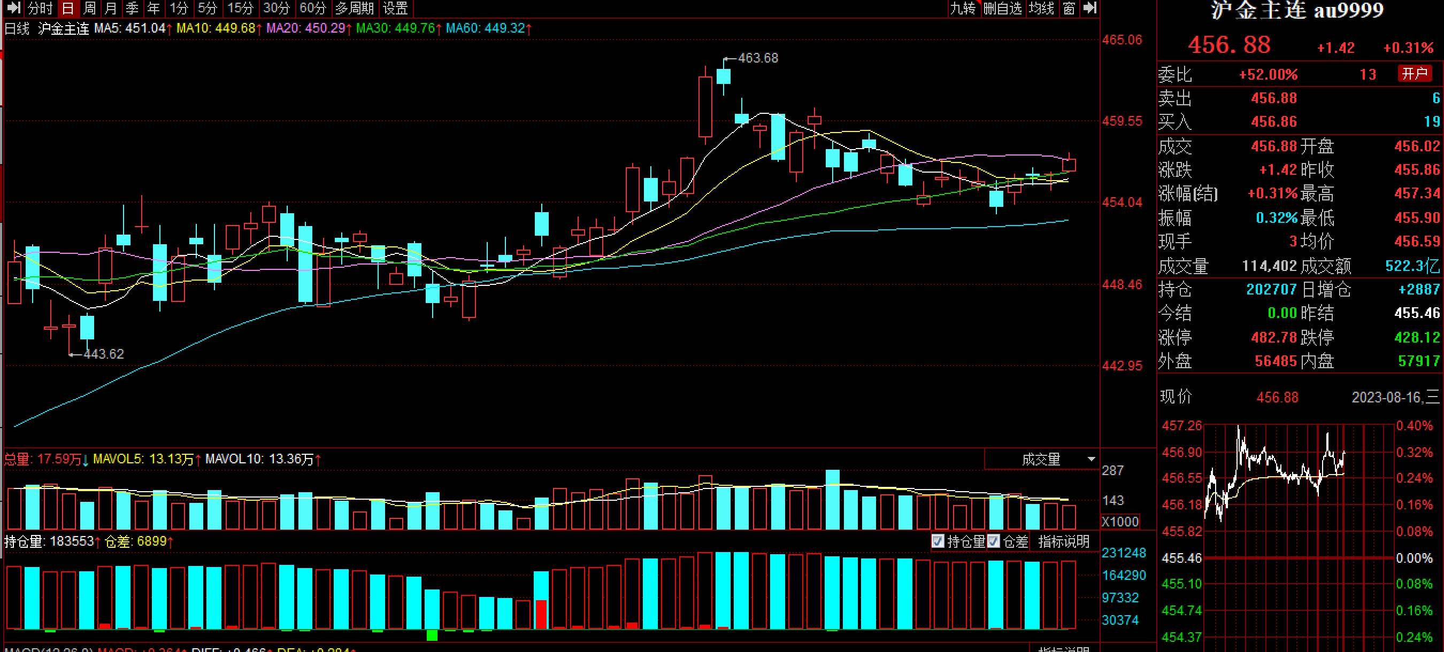Select the 15分 period tab
This screenshot has height=652, width=1444.
pos(241,9)
